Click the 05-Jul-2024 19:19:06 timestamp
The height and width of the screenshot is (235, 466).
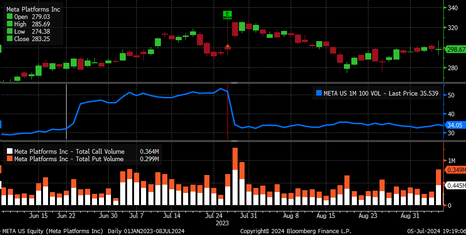tap(436, 231)
